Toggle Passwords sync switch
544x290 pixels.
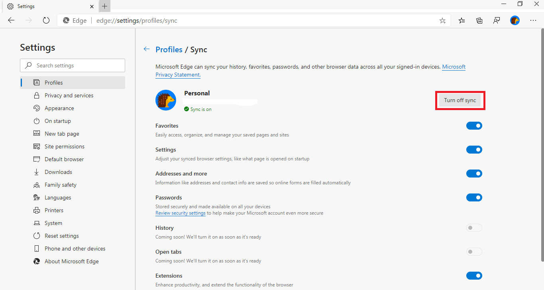[474, 197]
